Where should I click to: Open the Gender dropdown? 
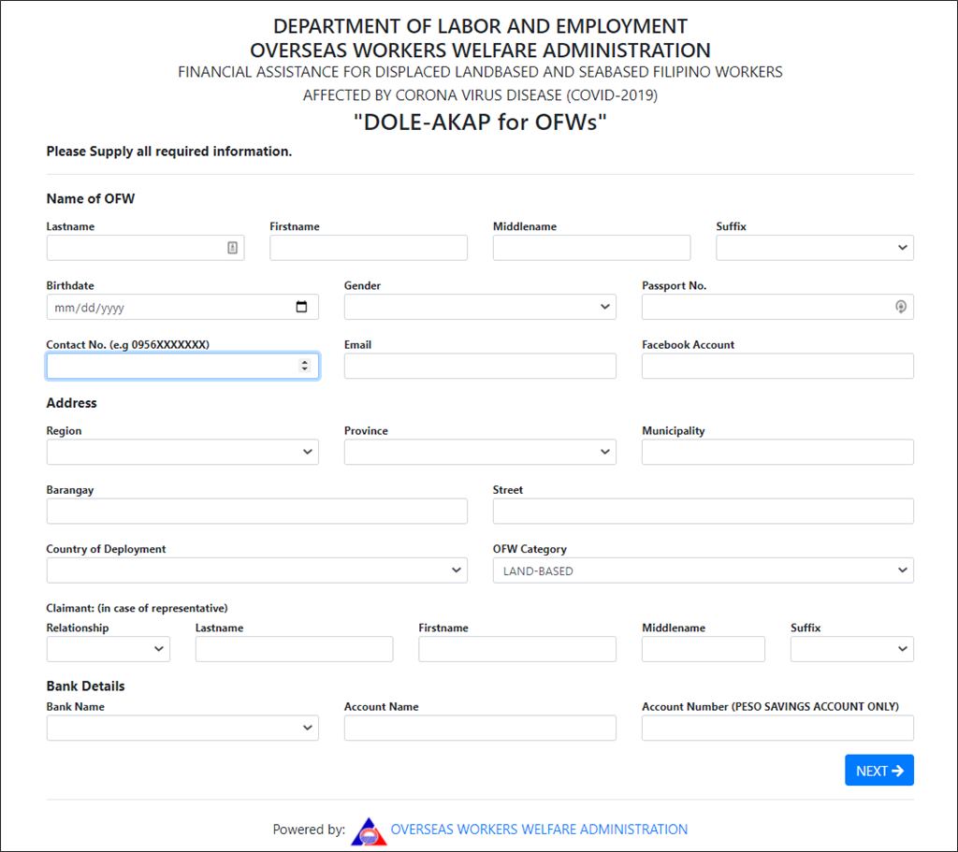pyautogui.click(x=480, y=307)
